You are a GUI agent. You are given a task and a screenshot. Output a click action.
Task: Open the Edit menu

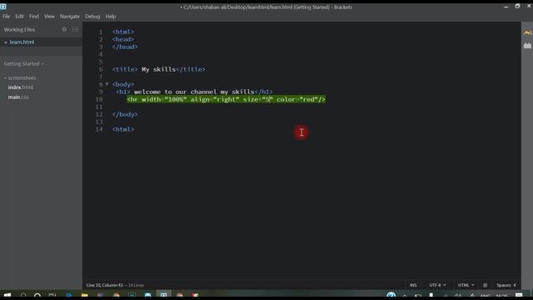pyautogui.click(x=19, y=17)
